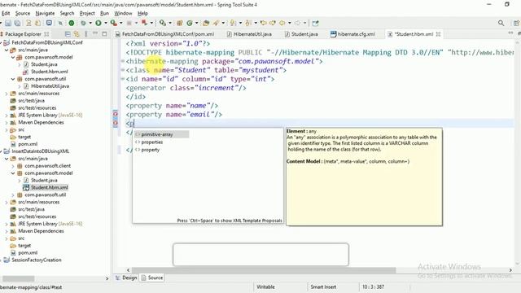This screenshot has width=521, height=293.
Task: Open the Run button dropdown arrow
Action: [106, 23]
